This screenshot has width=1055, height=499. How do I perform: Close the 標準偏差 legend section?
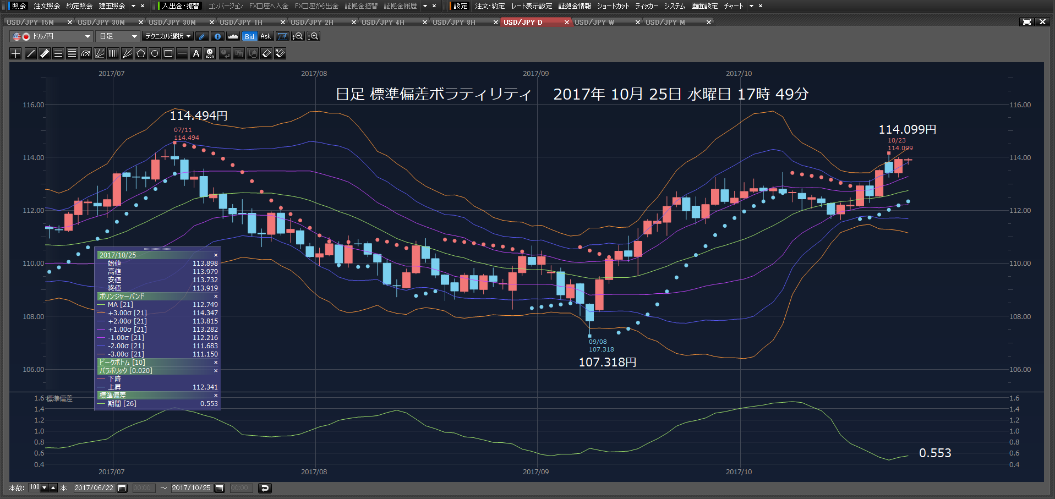point(216,396)
